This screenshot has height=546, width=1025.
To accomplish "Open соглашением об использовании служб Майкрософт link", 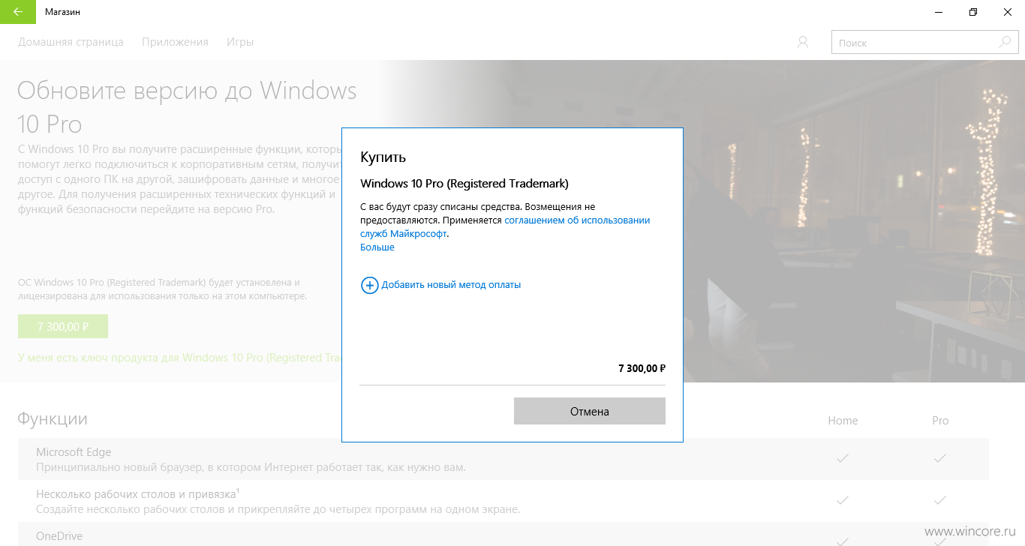I will pos(505,227).
